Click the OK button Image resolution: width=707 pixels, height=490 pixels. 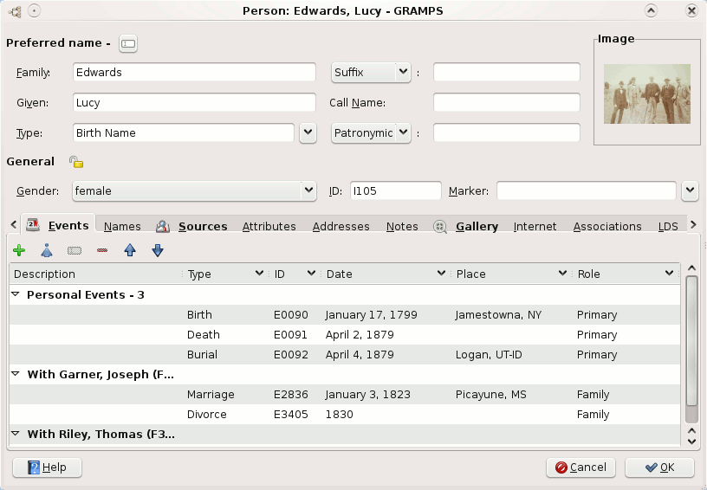pyautogui.click(x=659, y=467)
